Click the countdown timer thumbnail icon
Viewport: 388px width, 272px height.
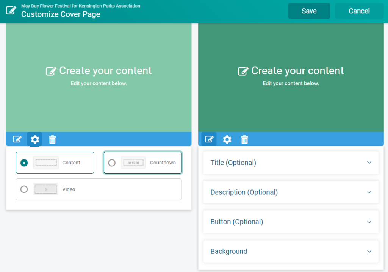(133, 163)
